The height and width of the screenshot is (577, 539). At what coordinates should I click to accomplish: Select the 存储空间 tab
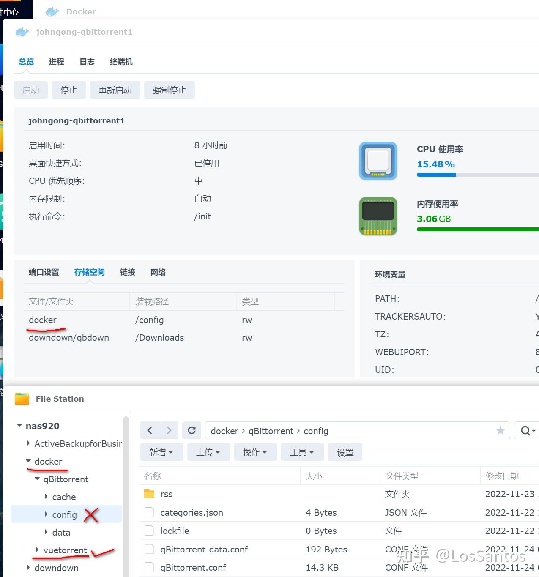90,272
